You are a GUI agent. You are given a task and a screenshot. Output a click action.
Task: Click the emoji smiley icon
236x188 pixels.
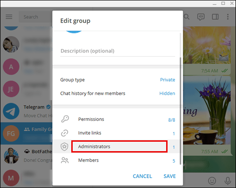click(x=212, y=181)
